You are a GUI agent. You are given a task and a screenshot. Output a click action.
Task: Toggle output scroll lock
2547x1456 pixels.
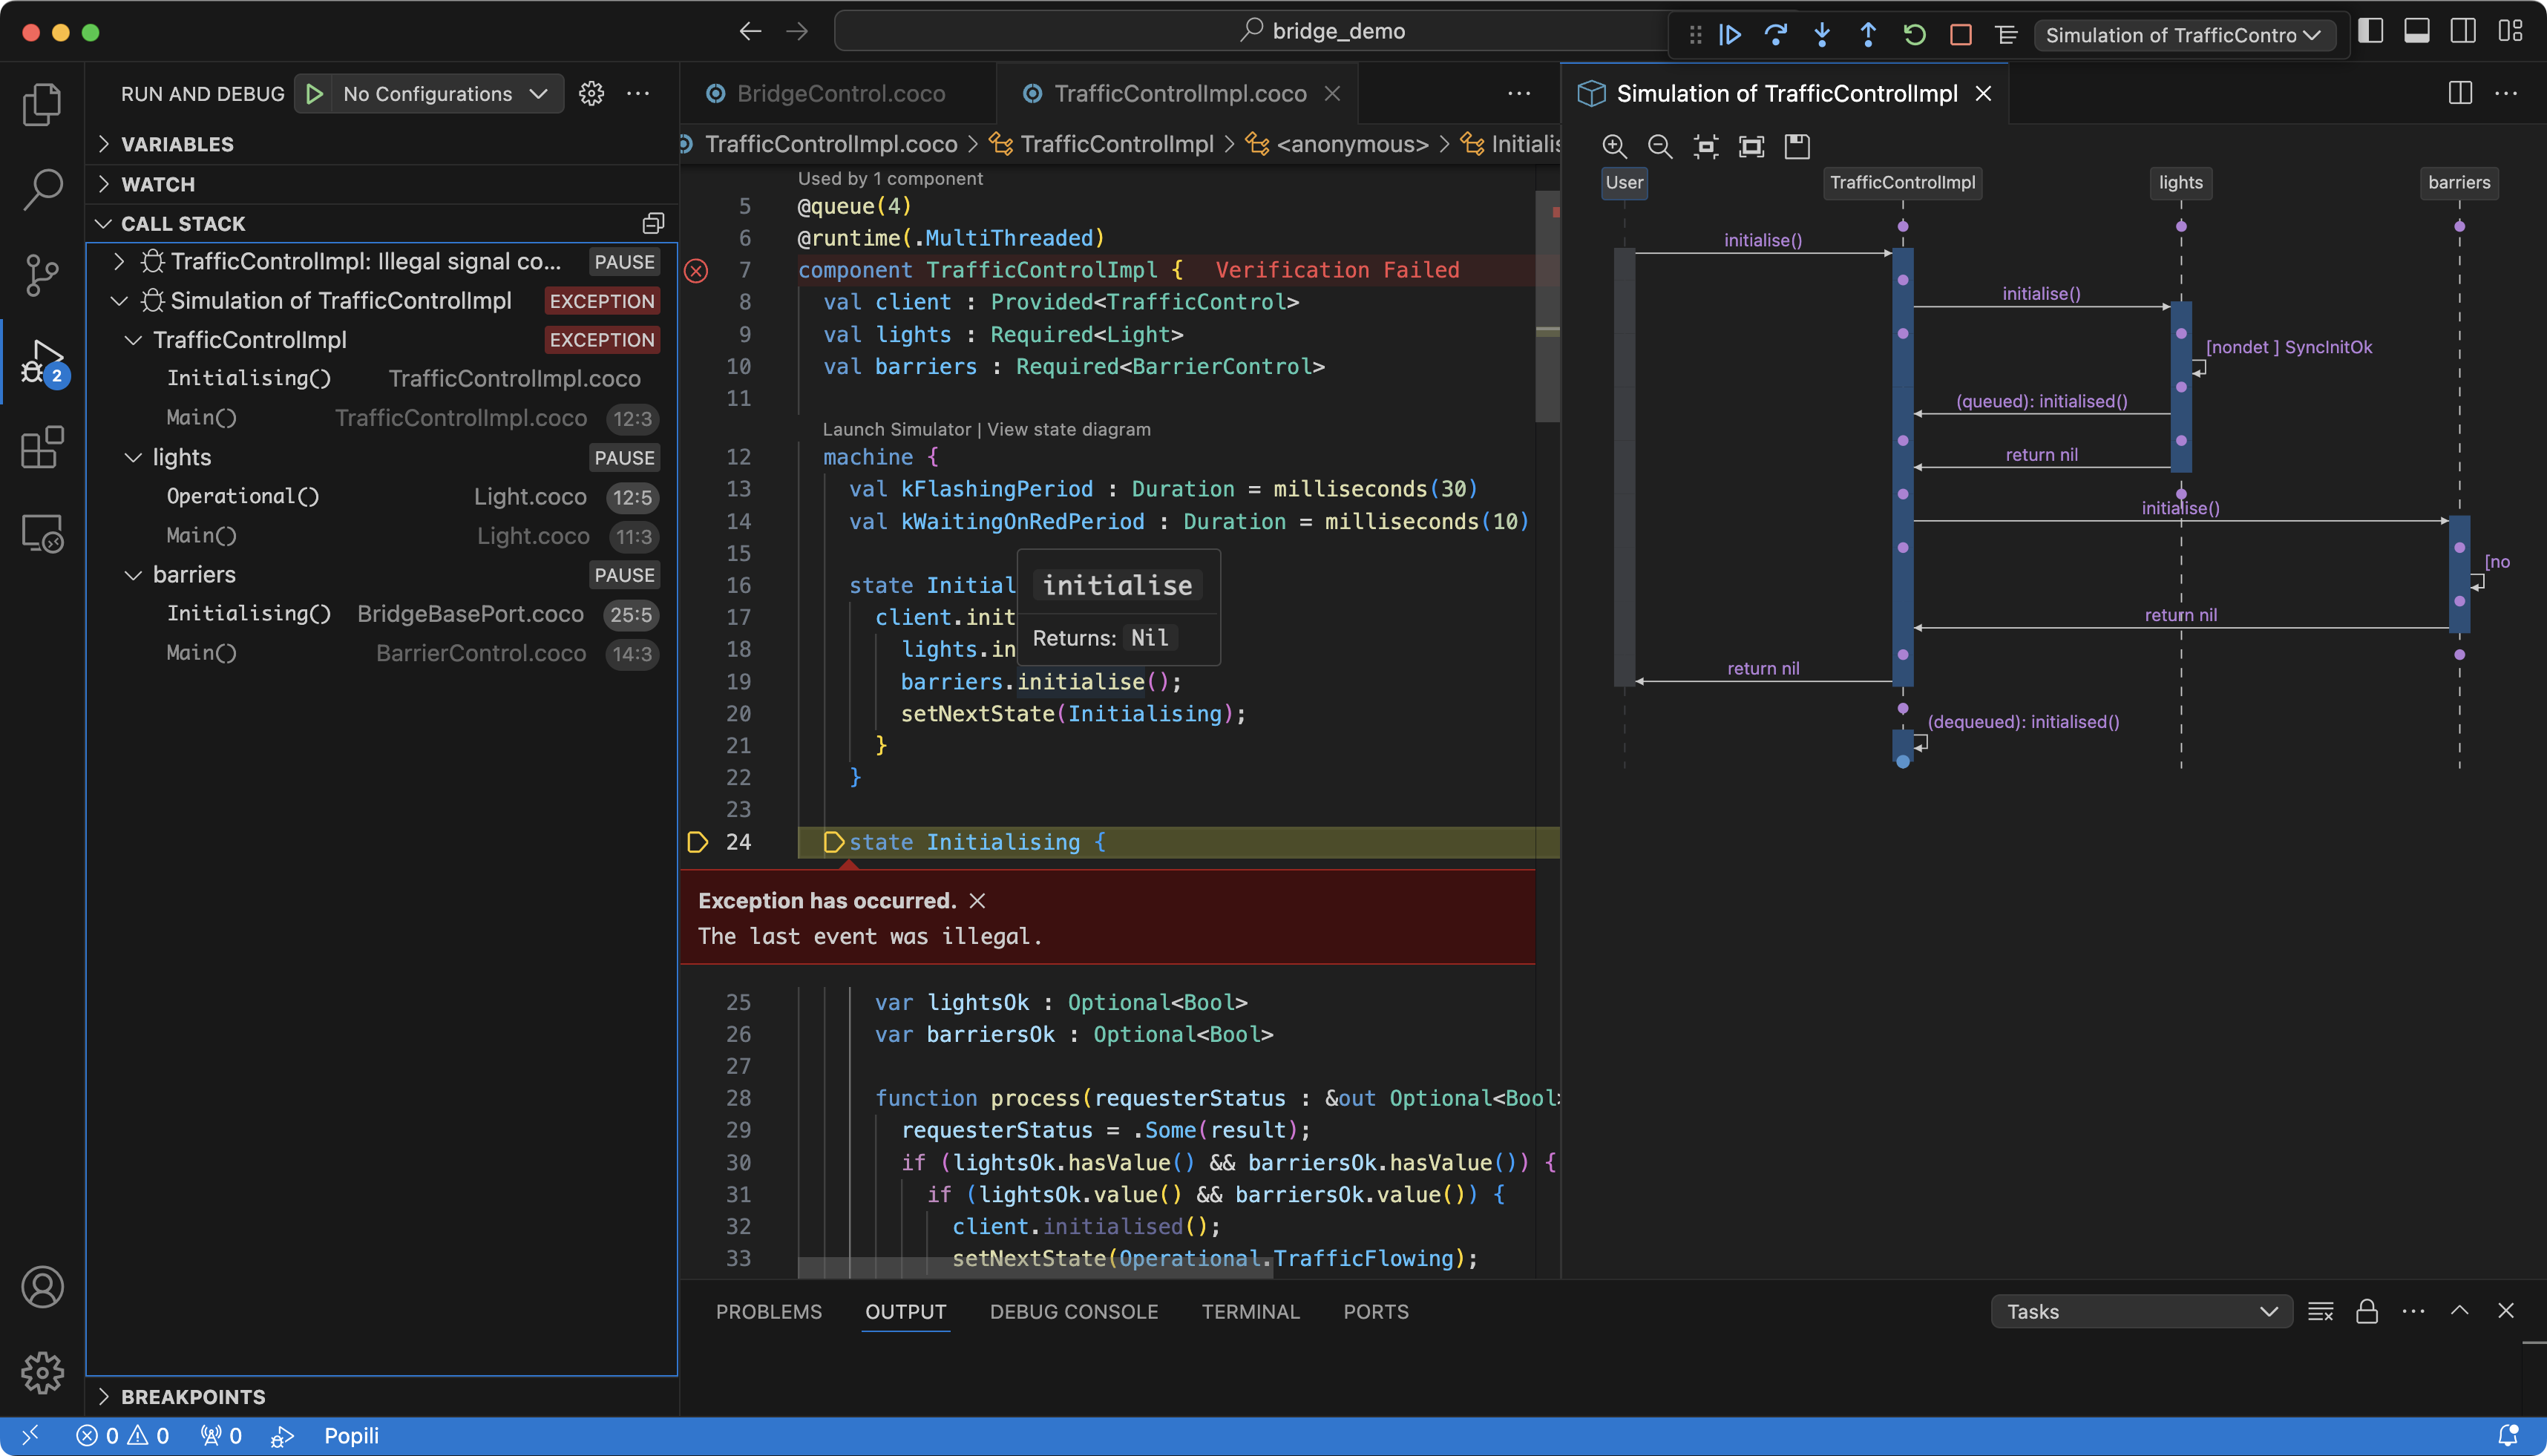click(2367, 1311)
